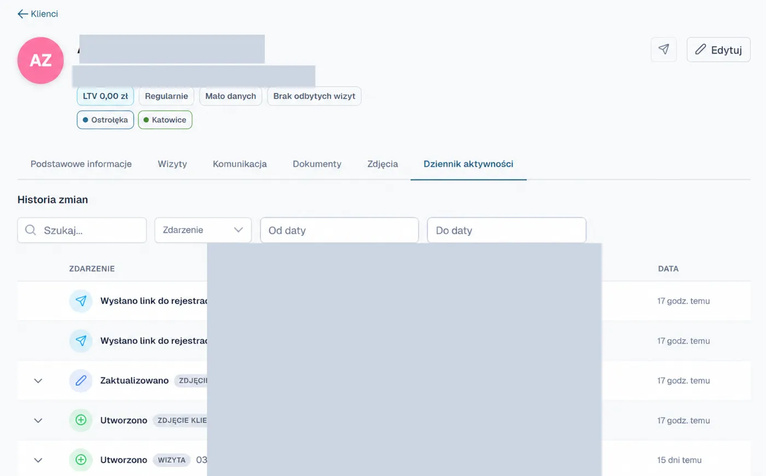Click the green plus icon in the Utworzono ZDJĘCIE row
The width and height of the screenshot is (766, 476).
[81, 420]
